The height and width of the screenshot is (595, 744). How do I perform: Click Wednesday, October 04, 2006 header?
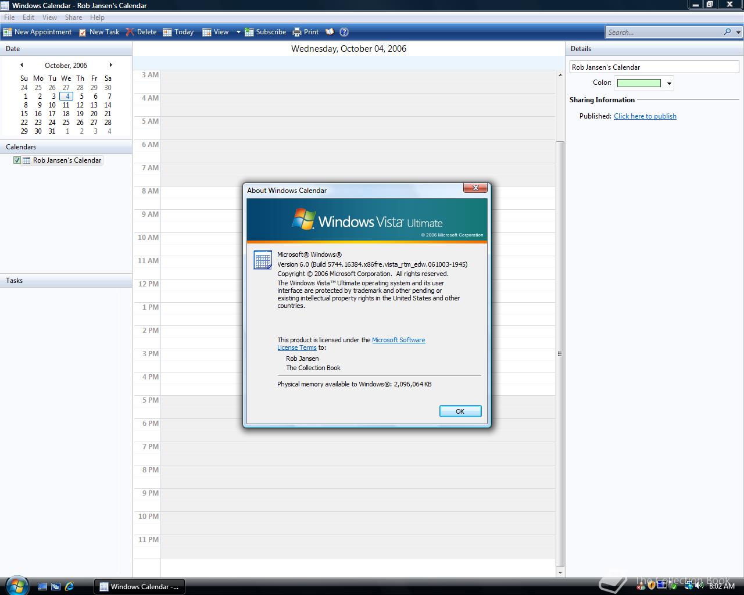coord(349,49)
